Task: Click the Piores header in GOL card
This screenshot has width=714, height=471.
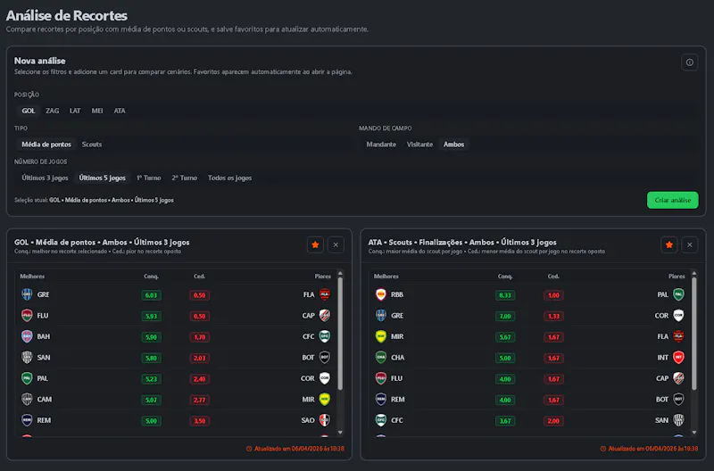Action: 323,277
